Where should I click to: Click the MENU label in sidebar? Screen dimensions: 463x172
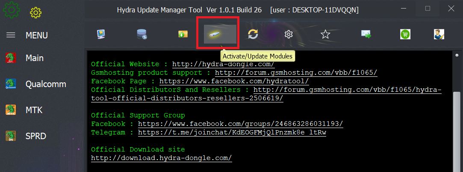[x=37, y=35]
